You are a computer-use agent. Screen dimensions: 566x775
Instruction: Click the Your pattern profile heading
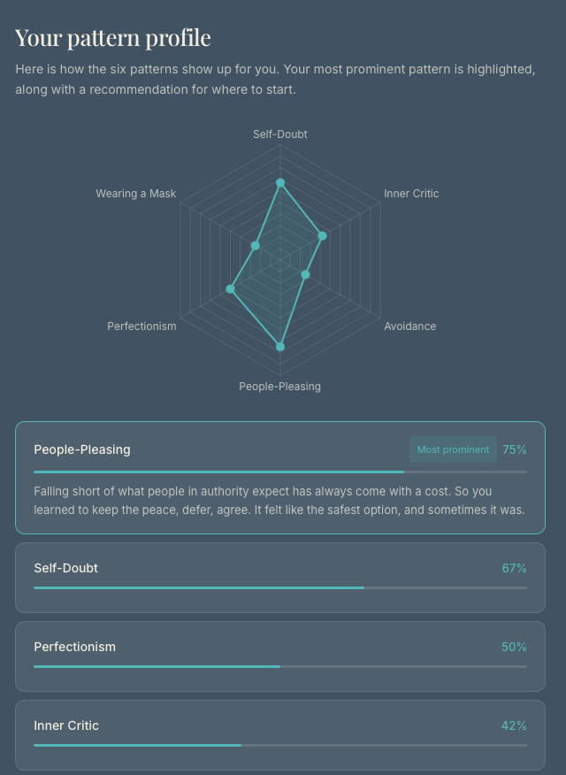pos(113,37)
